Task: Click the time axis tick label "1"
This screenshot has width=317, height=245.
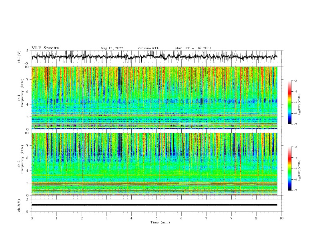Action: click(56, 218)
